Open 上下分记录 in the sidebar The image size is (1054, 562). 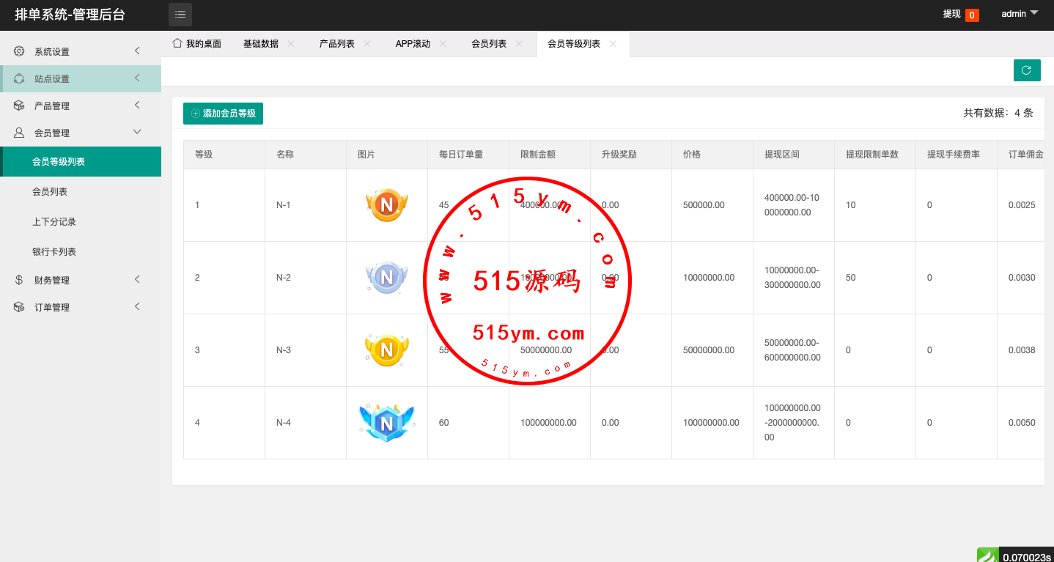(x=54, y=221)
